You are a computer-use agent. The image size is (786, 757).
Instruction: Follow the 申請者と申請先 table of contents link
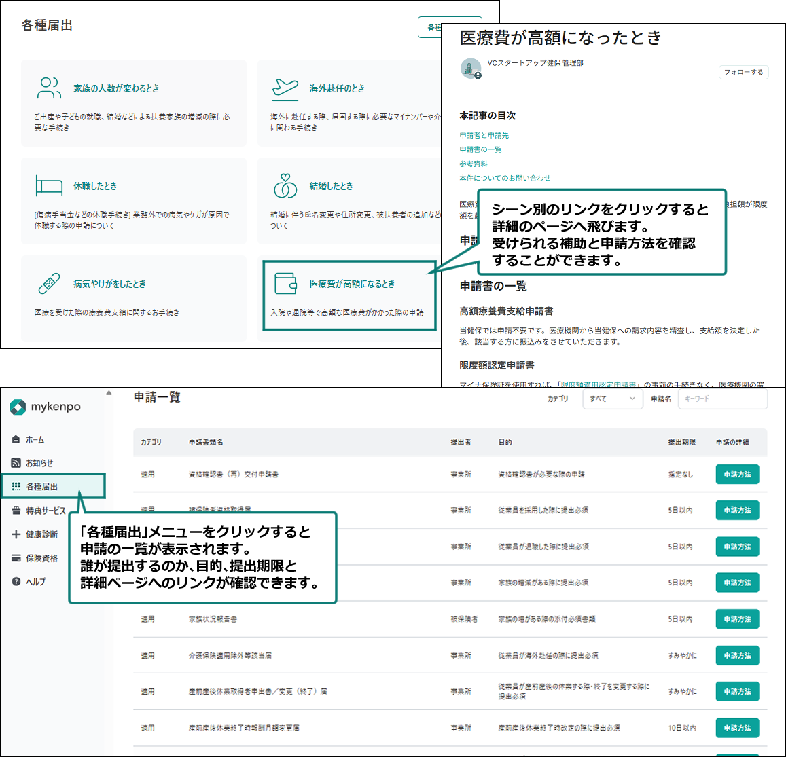pyautogui.click(x=484, y=135)
